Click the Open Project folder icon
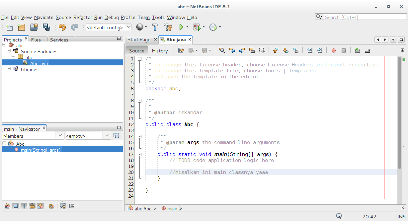 [34, 27]
